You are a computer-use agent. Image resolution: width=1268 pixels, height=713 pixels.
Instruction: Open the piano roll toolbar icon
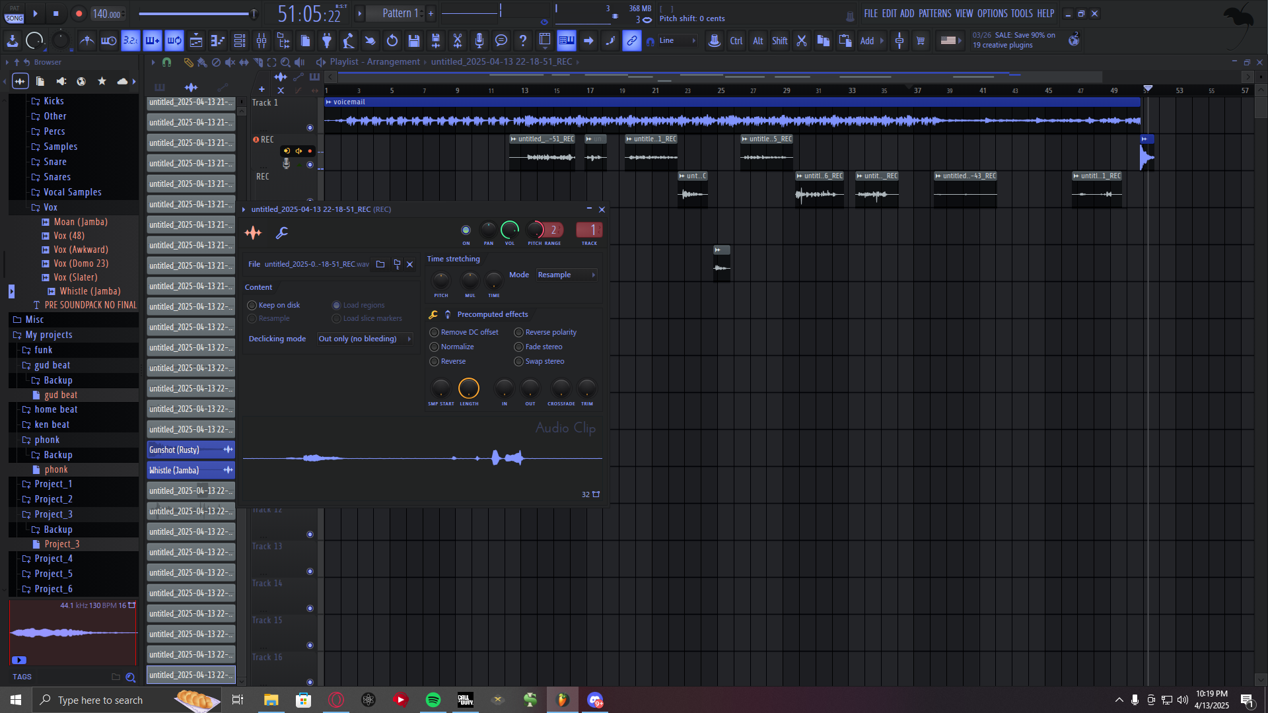tap(217, 41)
